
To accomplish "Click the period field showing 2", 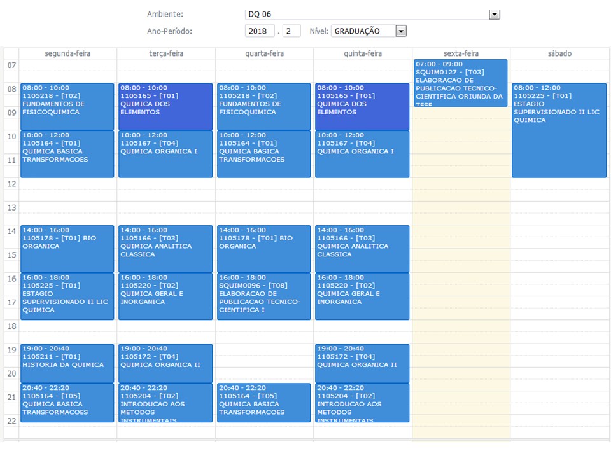I will 291,31.
